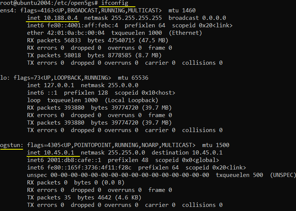Click the ogstun TX packets 35 line
Image resolution: width=296 pixels, height=211 pixels.
84,198
